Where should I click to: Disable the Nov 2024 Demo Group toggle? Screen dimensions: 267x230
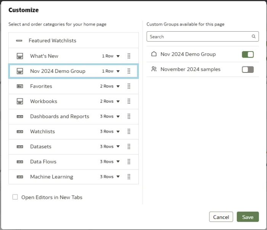click(248, 54)
